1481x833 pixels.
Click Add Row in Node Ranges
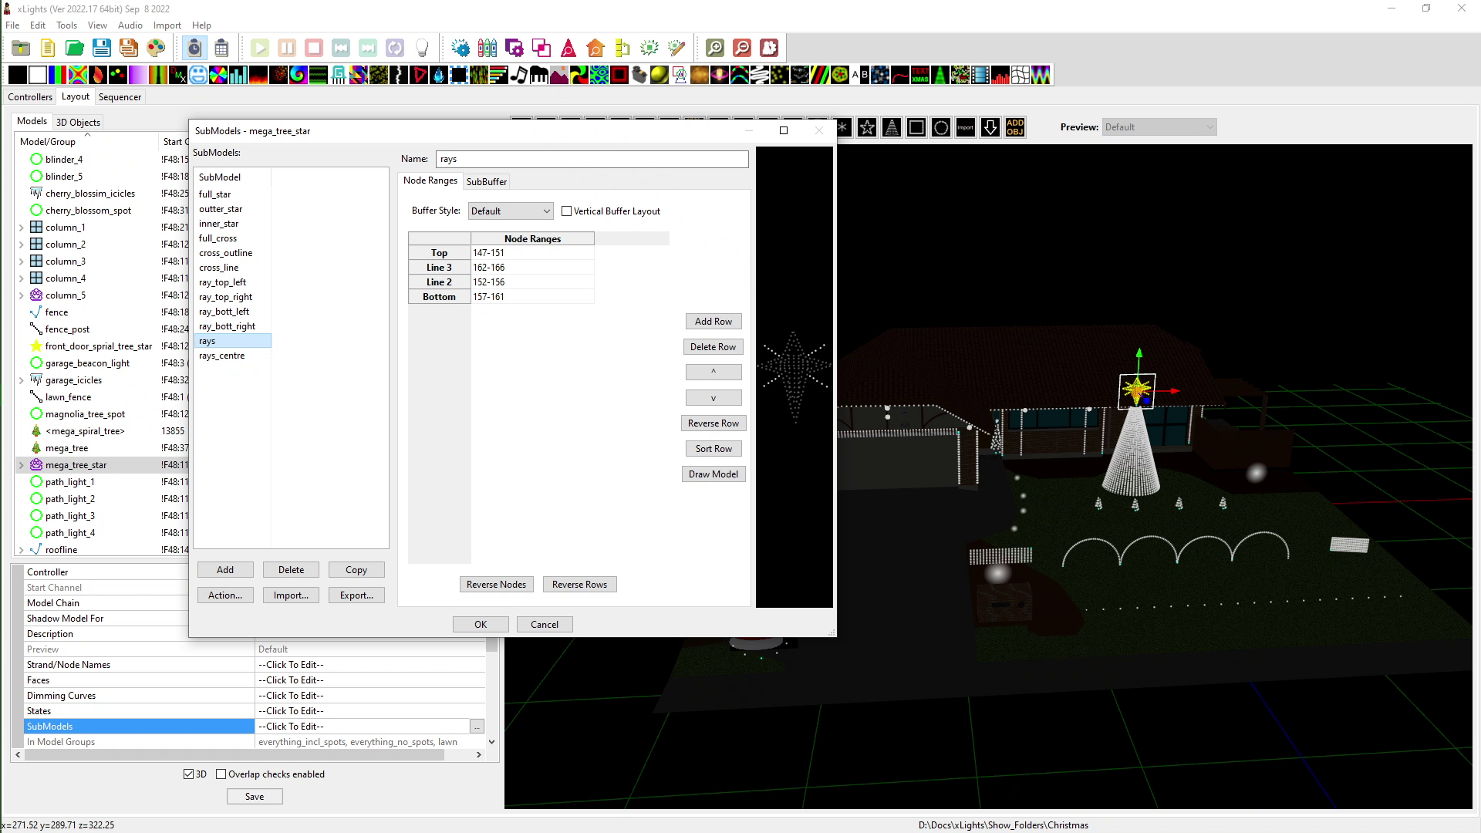[x=713, y=322]
